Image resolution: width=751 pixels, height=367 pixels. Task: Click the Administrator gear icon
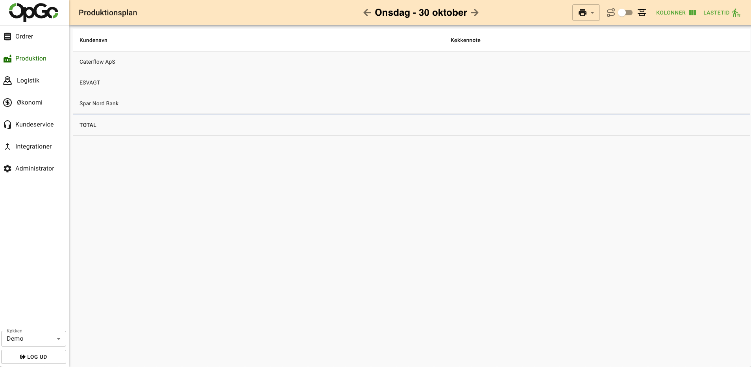[x=7, y=169]
